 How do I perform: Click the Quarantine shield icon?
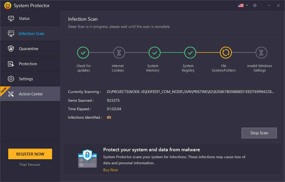coord(11,48)
